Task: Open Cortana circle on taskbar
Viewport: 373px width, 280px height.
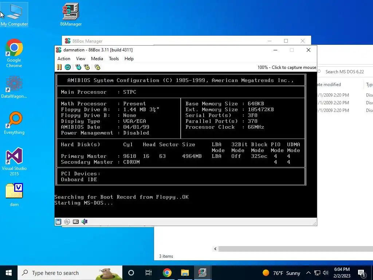Action: [x=131, y=273]
